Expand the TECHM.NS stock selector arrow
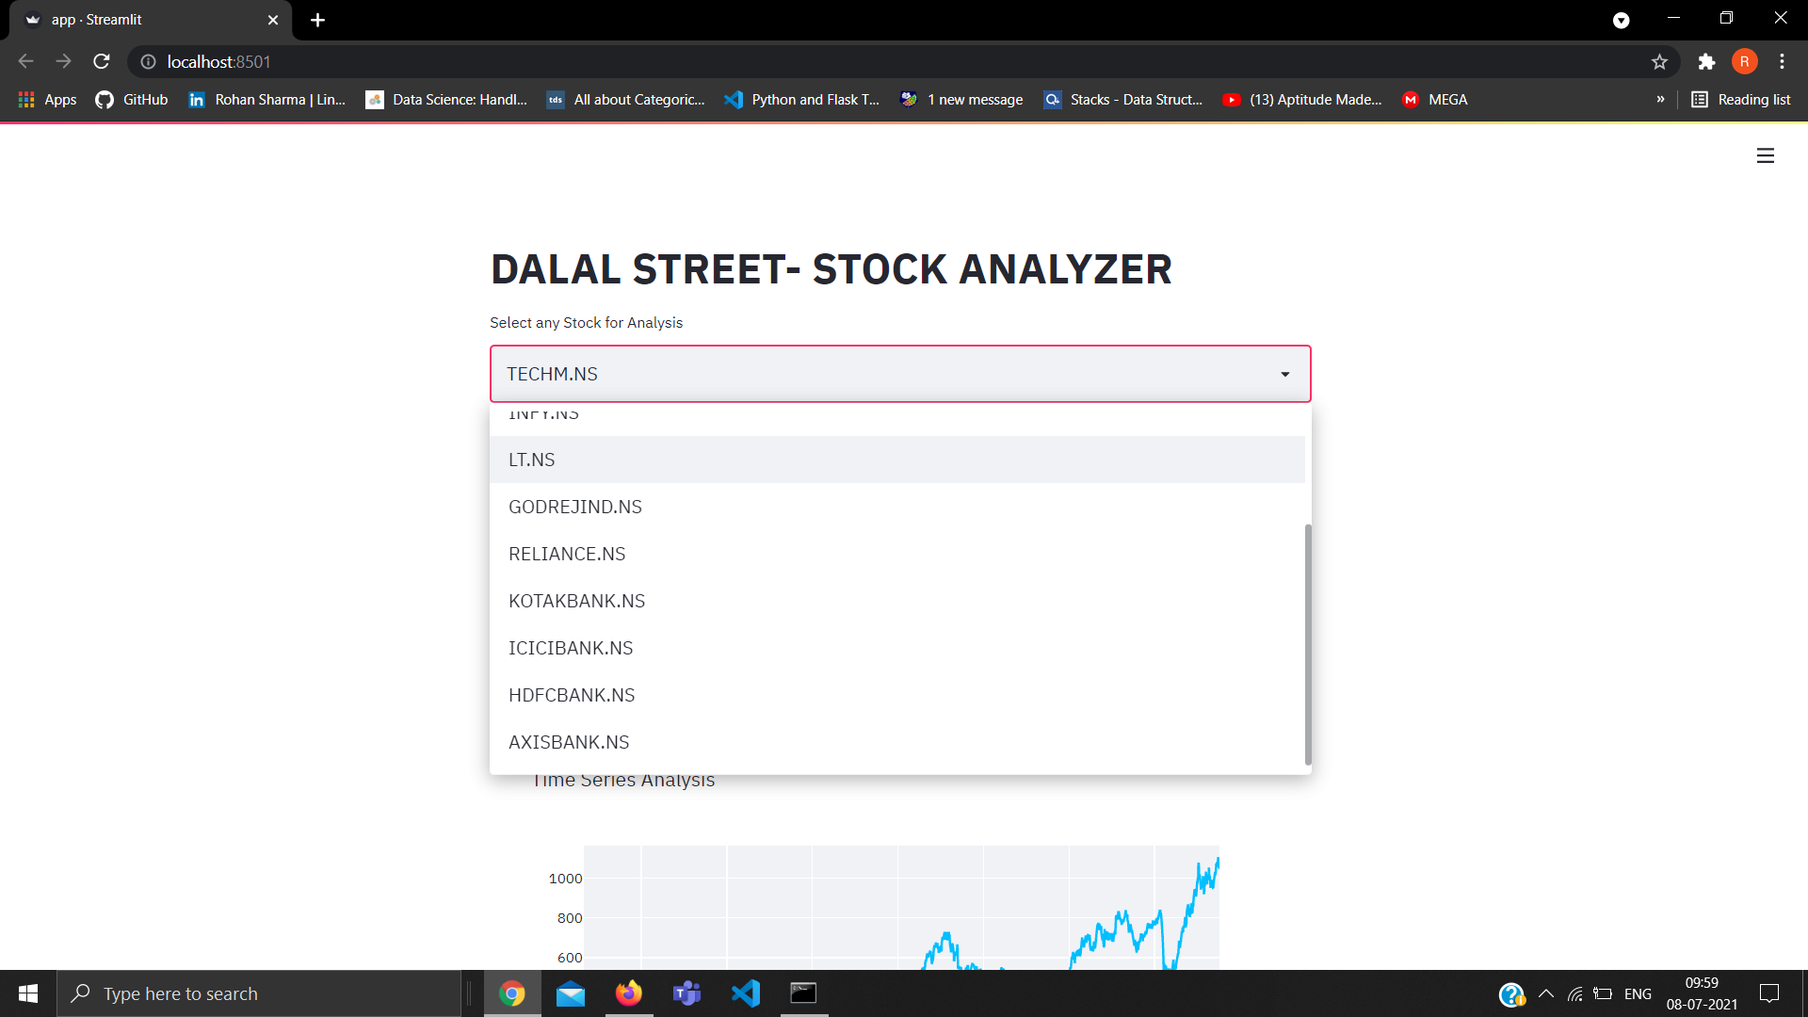1808x1017 pixels. pos(1284,374)
